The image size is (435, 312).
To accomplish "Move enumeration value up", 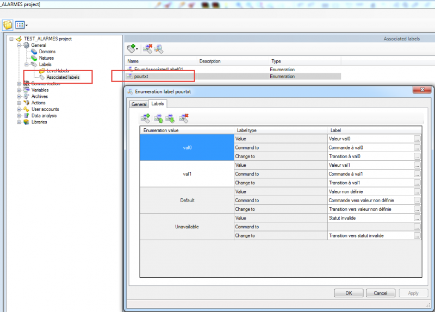I will [x=159, y=118].
